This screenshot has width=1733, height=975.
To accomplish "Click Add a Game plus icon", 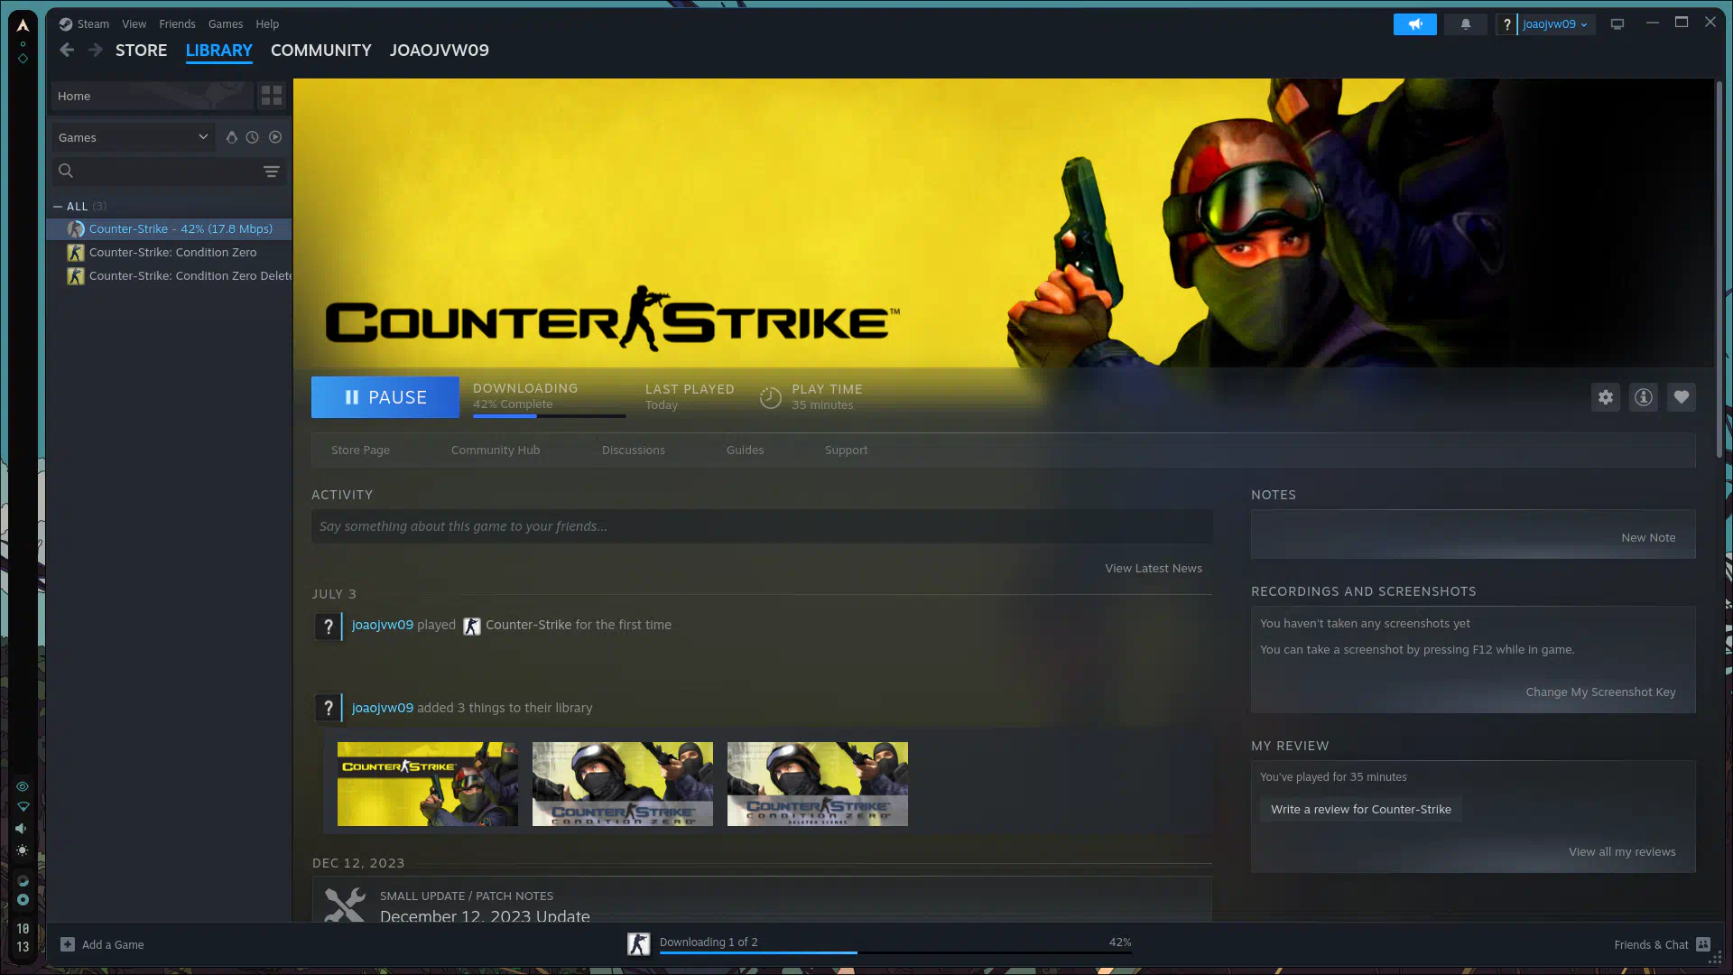I will point(68,944).
